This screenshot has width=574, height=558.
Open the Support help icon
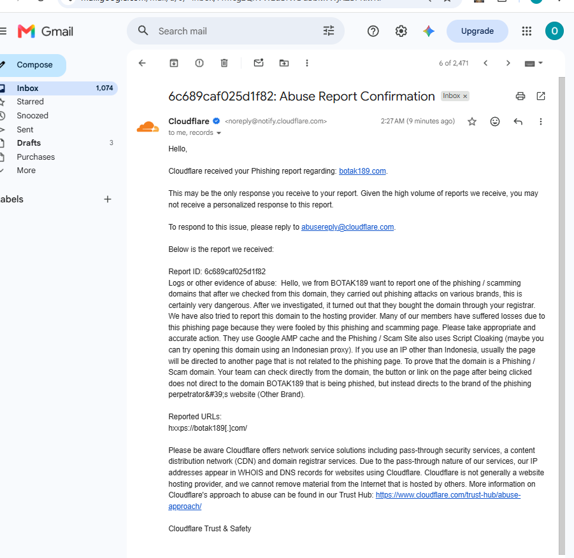pyautogui.click(x=373, y=31)
